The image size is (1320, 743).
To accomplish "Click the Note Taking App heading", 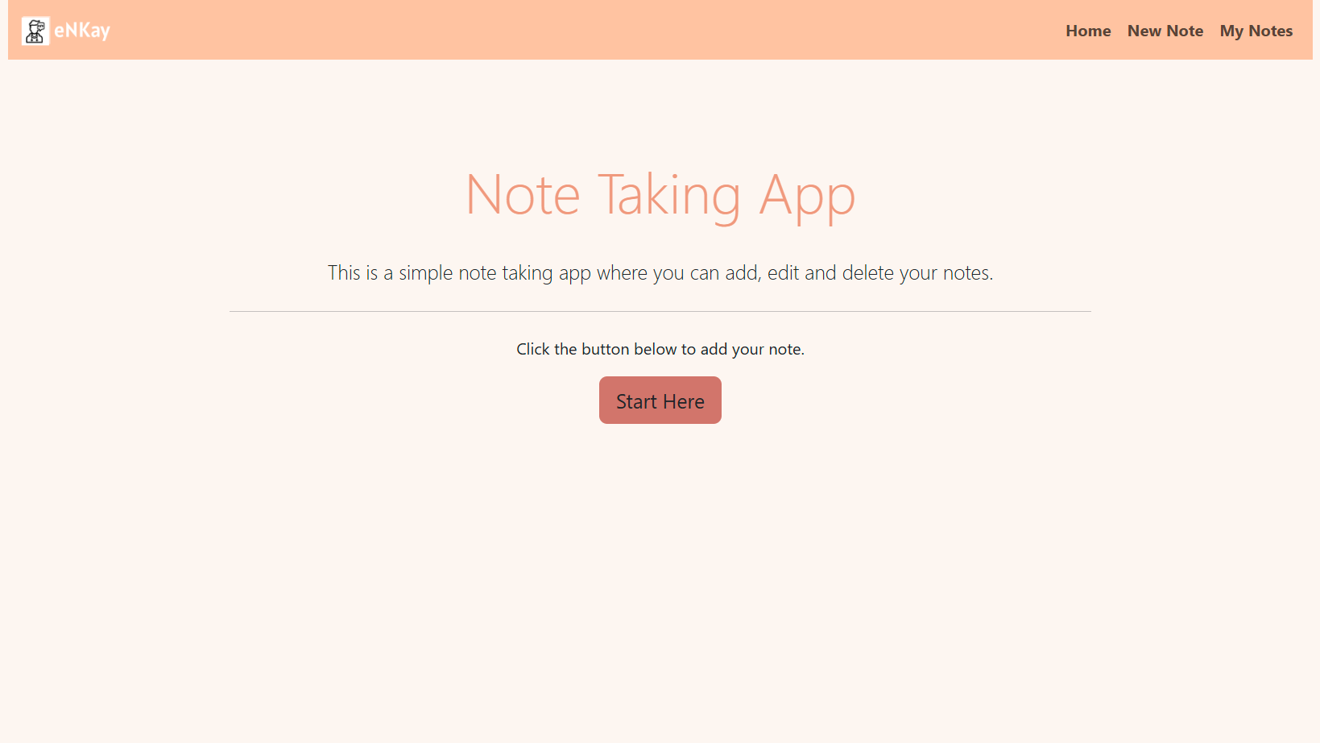I will 660,196.
